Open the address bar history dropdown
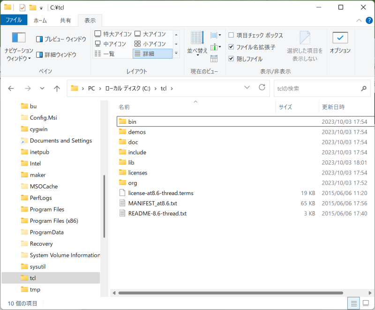The height and width of the screenshot is (310, 375). [x=247, y=88]
